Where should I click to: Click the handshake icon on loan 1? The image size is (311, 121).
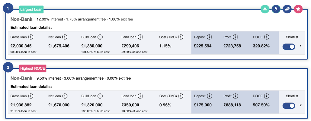click(287, 9)
